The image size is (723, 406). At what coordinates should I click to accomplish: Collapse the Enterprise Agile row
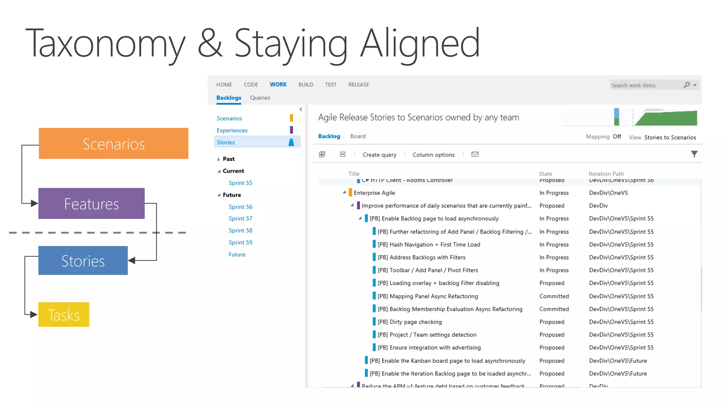[344, 192]
